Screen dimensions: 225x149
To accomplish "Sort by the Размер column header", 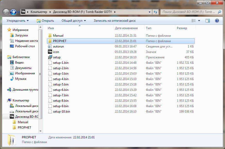I will (x=182, y=28).
